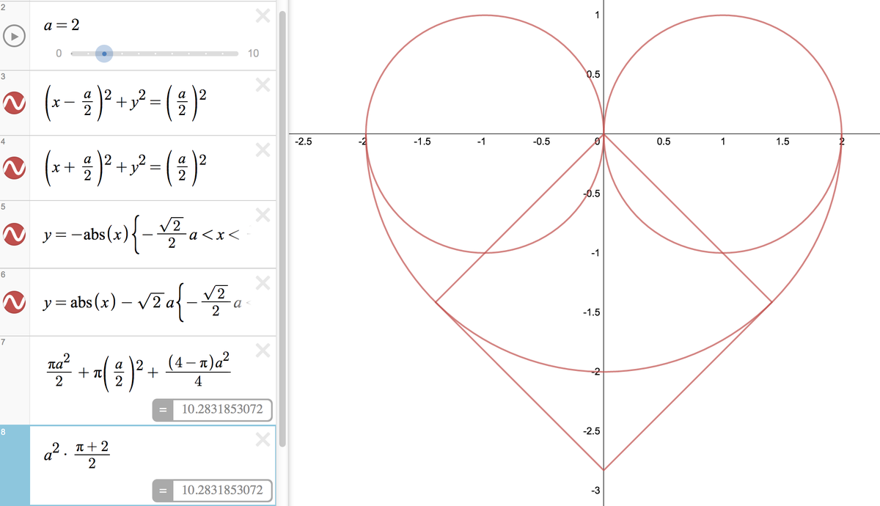The image size is (880, 506).
Task: Click y-axis label -1.5 on graph
Action: coord(592,313)
